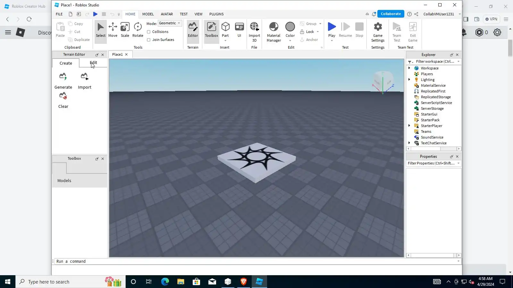Click the Generate terrain tool
Viewport: 513px width, 288px height.
[63, 81]
